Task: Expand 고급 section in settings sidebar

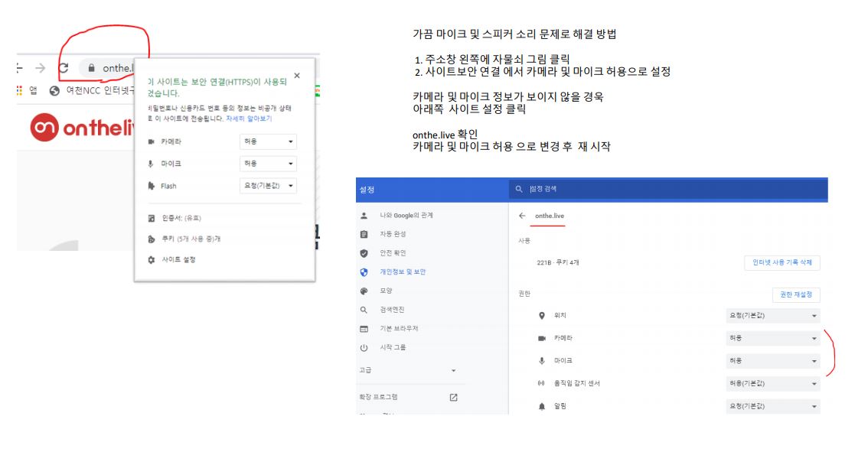Action: pyautogui.click(x=408, y=370)
